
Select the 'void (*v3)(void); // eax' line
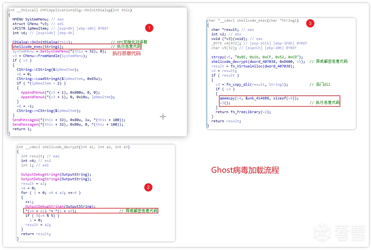pyautogui.click(x=237, y=39)
